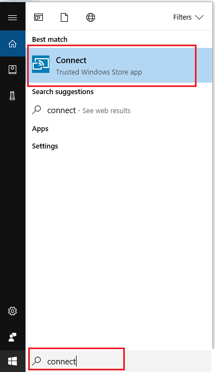Filter results by Apps icon
This screenshot has height=372, width=215.
(39, 17)
